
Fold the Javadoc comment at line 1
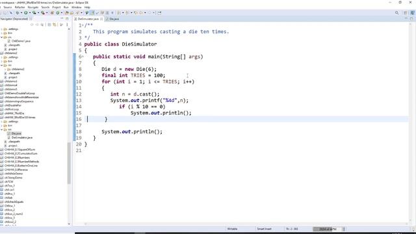tap(83, 25)
